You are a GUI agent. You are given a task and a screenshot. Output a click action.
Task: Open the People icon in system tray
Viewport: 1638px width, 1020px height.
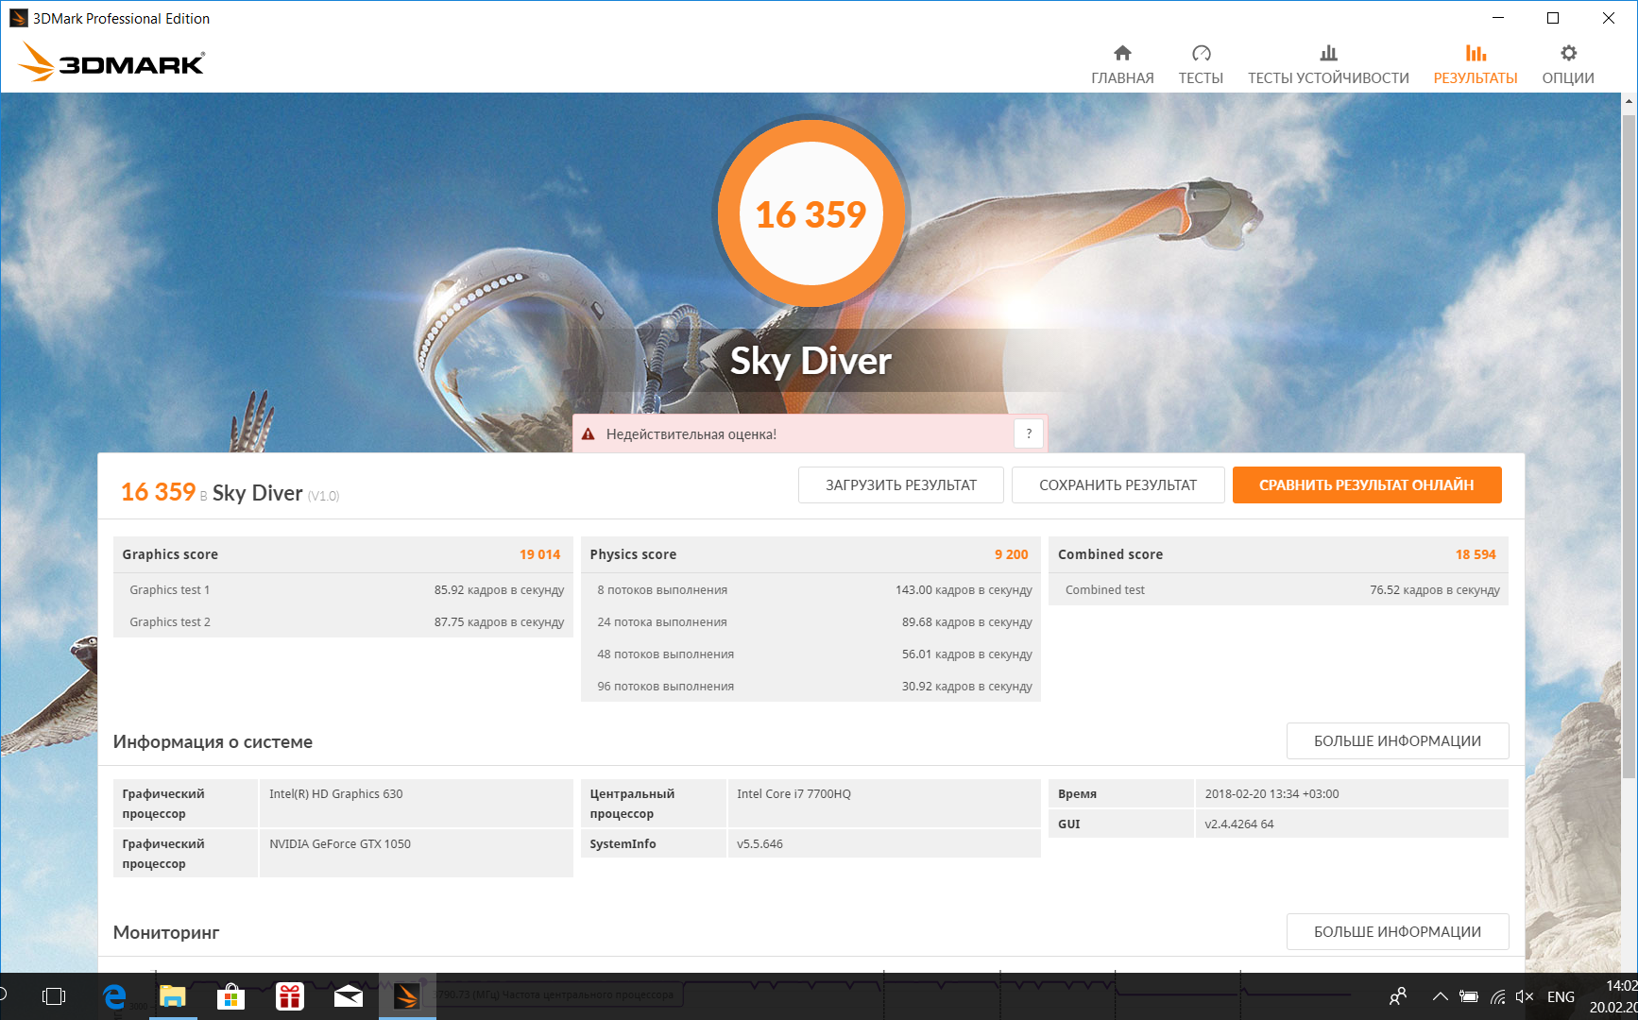(x=1399, y=996)
